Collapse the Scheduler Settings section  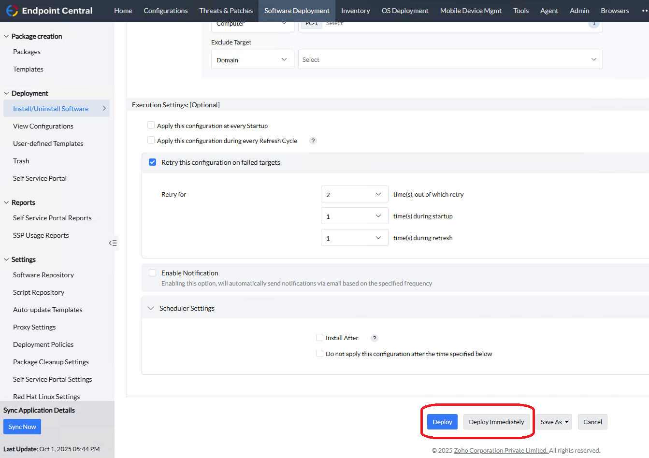click(x=151, y=308)
